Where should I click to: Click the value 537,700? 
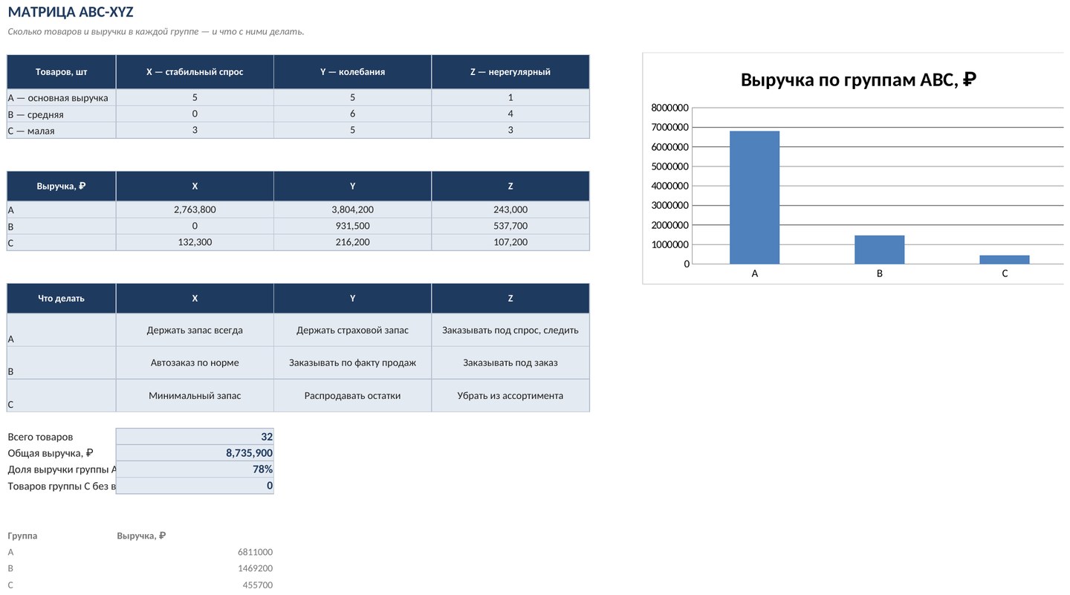[510, 226]
